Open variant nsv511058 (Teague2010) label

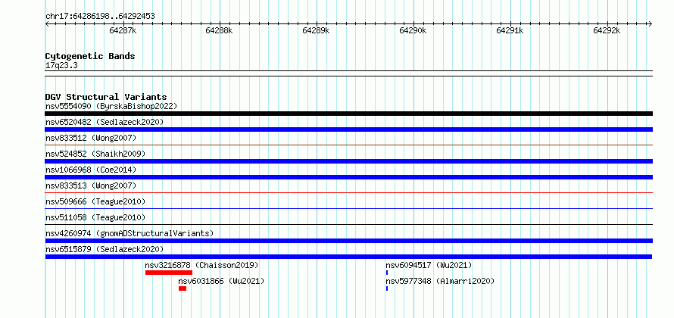[x=95, y=217]
